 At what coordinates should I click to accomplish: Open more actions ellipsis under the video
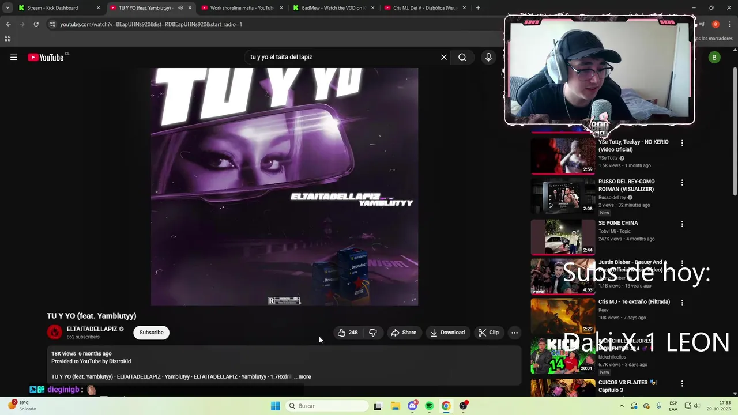tap(514, 333)
